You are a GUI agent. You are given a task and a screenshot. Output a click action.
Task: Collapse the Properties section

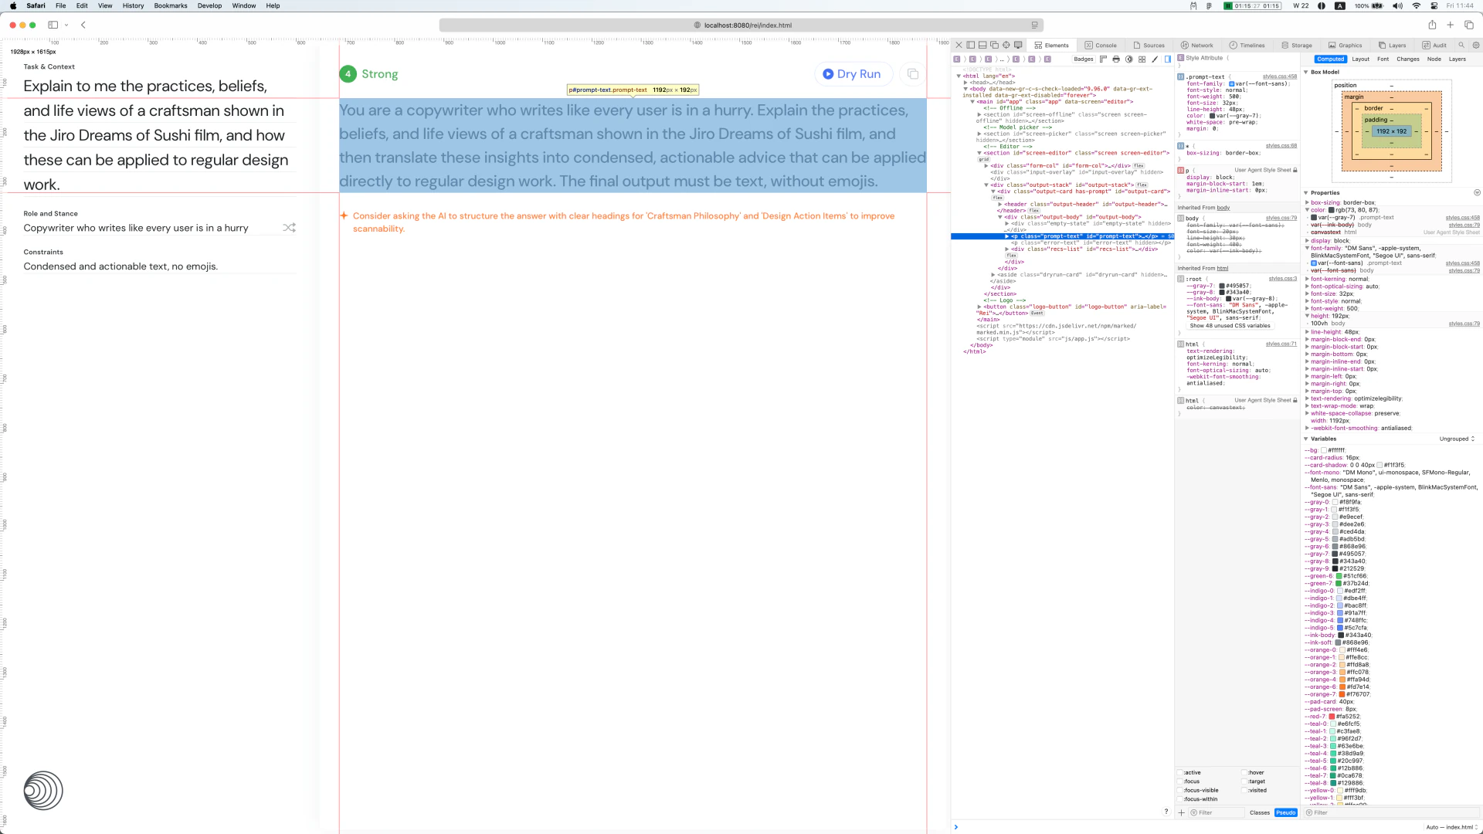pos(1306,193)
